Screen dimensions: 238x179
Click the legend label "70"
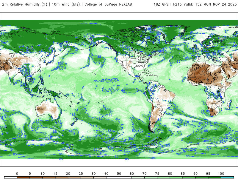click(145, 174)
